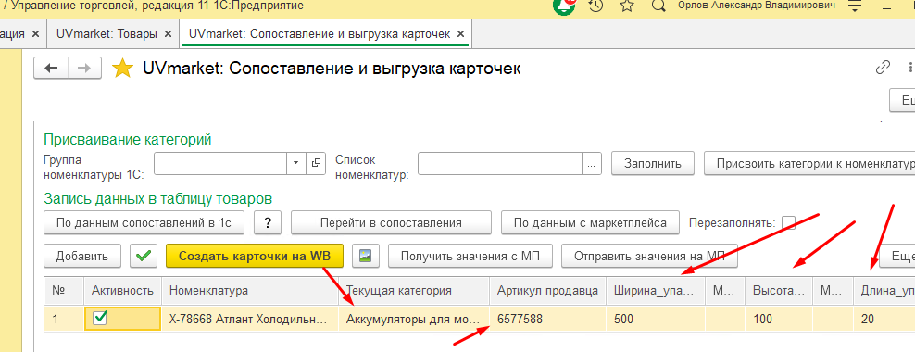Image resolution: width=915 pixels, height=352 pixels.
Task: Toggle the Перезаполнять checkbox
Action: [788, 223]
